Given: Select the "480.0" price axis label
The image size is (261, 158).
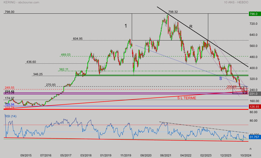Looking at the screenshot, I should pyautogui.click(x=254, y=57).
